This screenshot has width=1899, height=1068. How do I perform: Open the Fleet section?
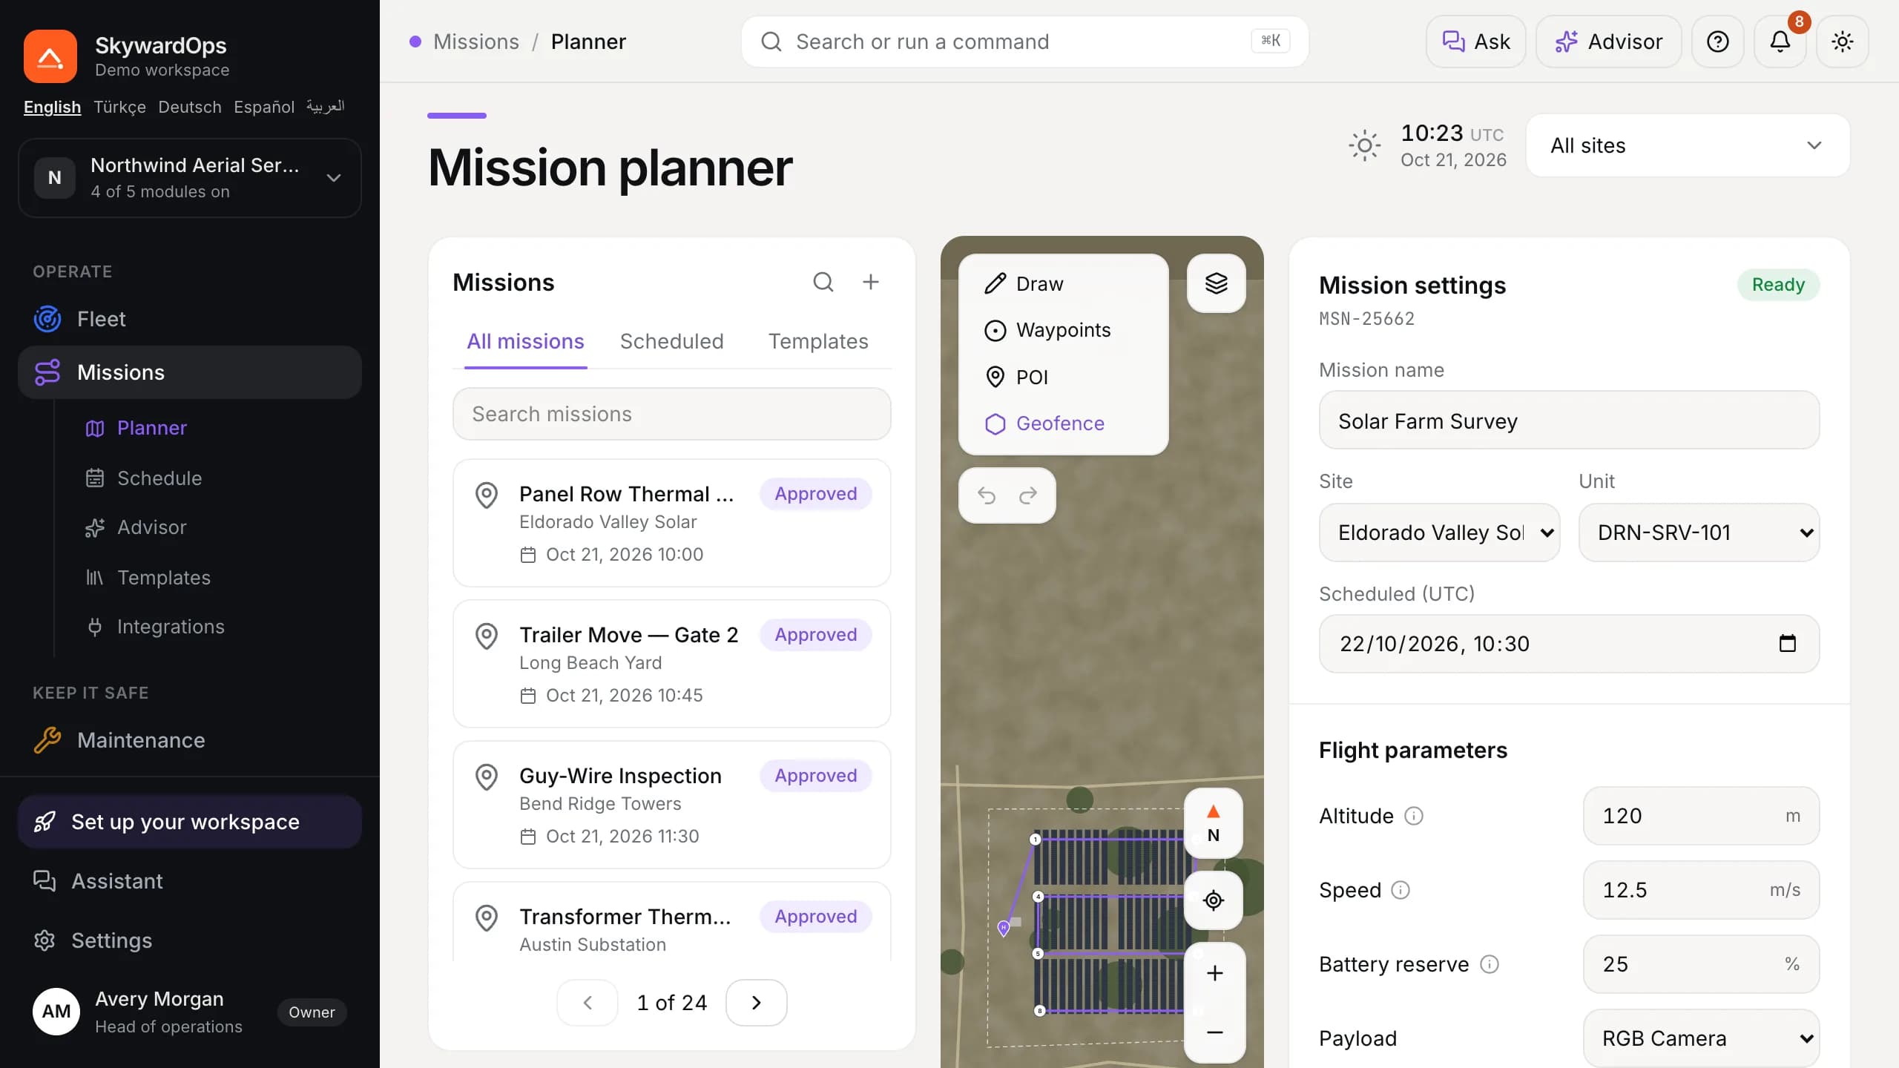pyautogui.click(x=190, y=319)
